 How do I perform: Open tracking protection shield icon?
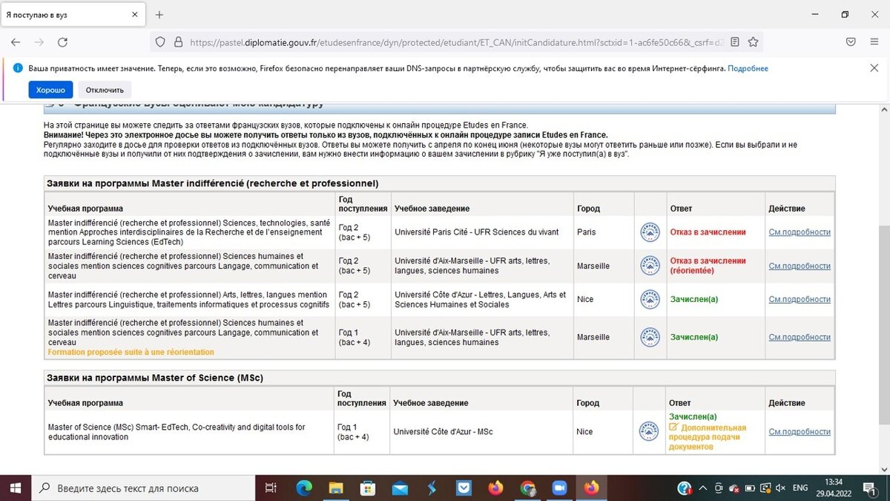160,42
